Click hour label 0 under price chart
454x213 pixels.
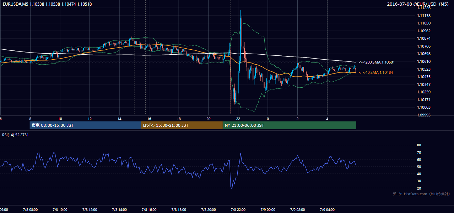pos(268,119)
